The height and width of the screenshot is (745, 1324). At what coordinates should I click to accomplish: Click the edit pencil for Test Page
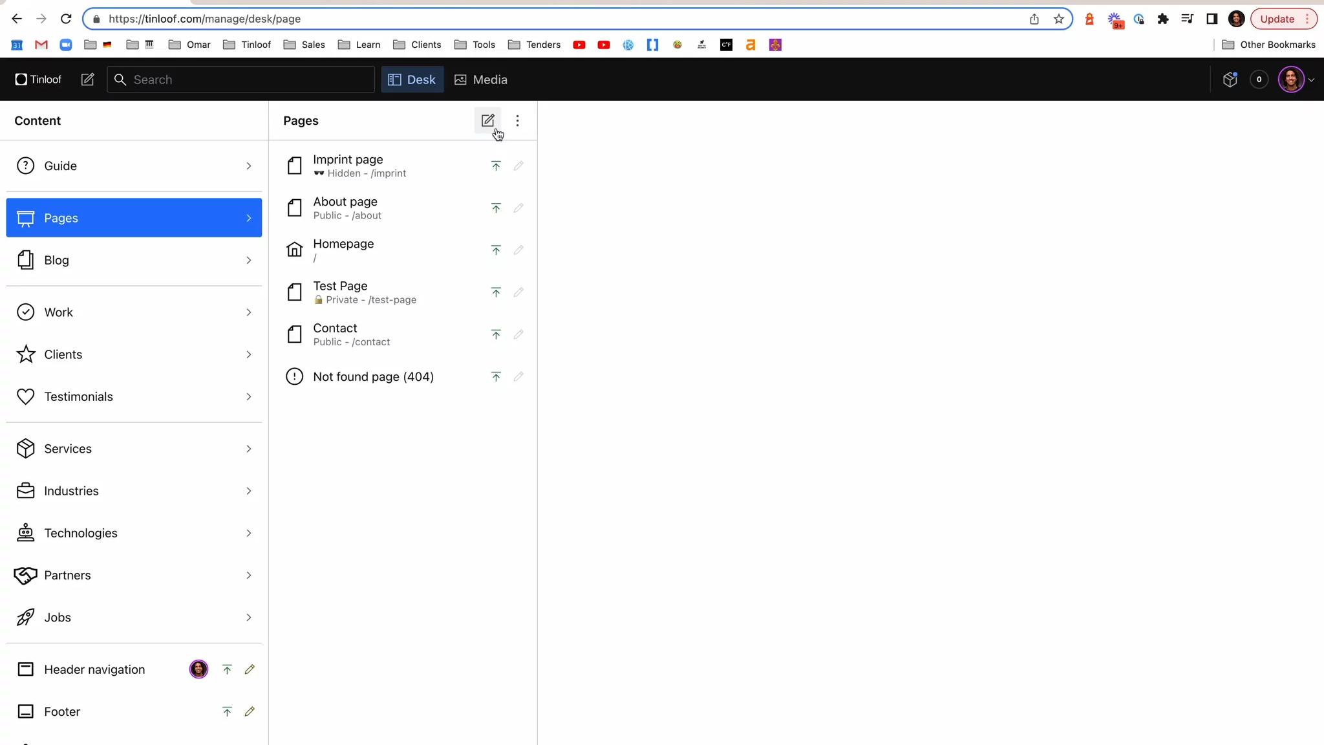(x=518, y=292)
